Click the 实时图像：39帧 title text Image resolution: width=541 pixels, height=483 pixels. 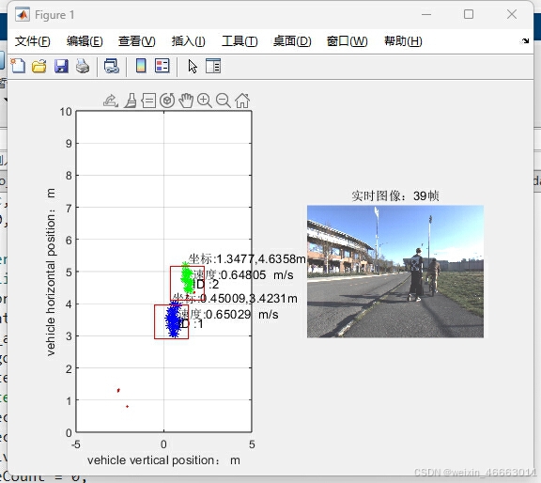[x=395, y=195]
